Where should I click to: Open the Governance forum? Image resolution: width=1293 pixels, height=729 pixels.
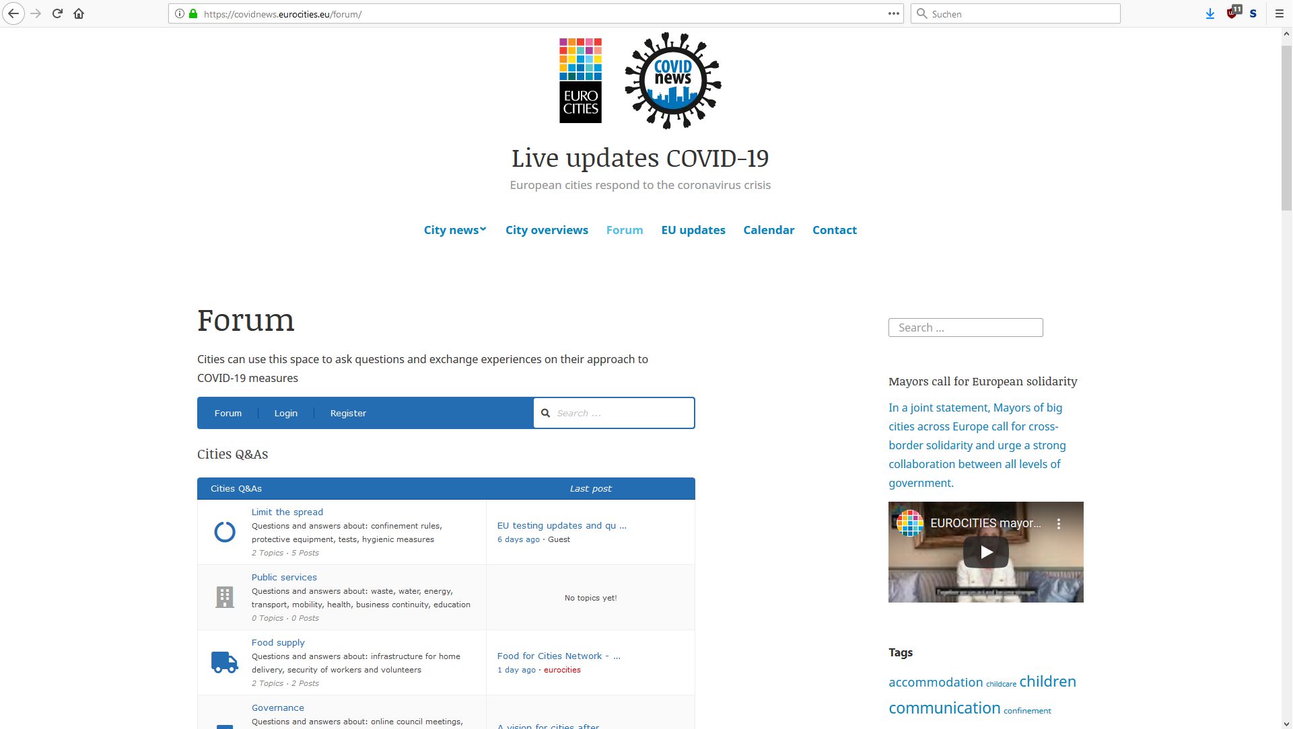278,707
